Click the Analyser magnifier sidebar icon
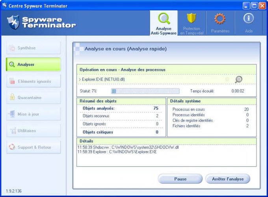Image resolution: width=268 pixels, height=197 pixels. (x=12, y=64)
